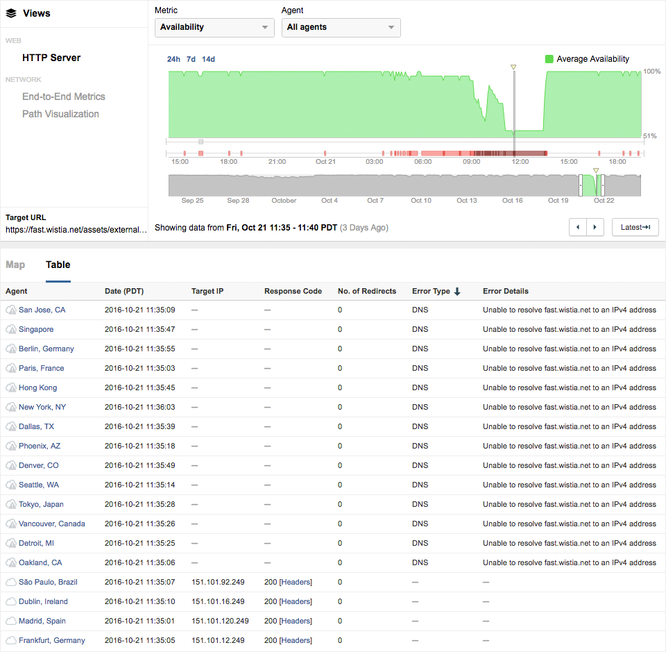Click the Views layers icon
666x652 pixels.
[x=11, y=13]
